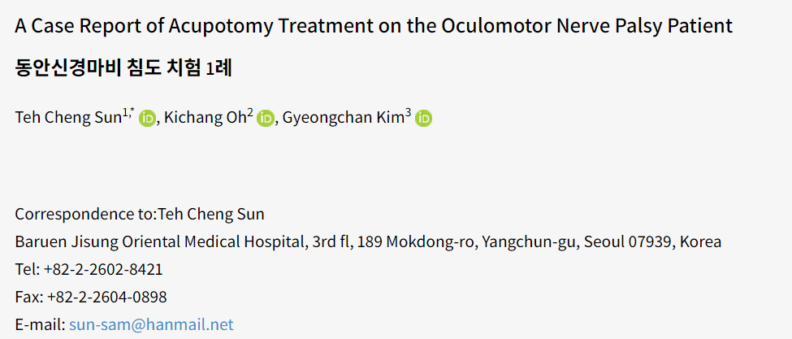Click the Korean article title 동안신경마비 침도 치험 1례
The width and height of the screenshot is (792, 339).
123,67
